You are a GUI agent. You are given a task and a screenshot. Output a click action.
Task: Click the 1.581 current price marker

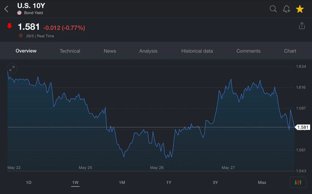tap(302, 127)
